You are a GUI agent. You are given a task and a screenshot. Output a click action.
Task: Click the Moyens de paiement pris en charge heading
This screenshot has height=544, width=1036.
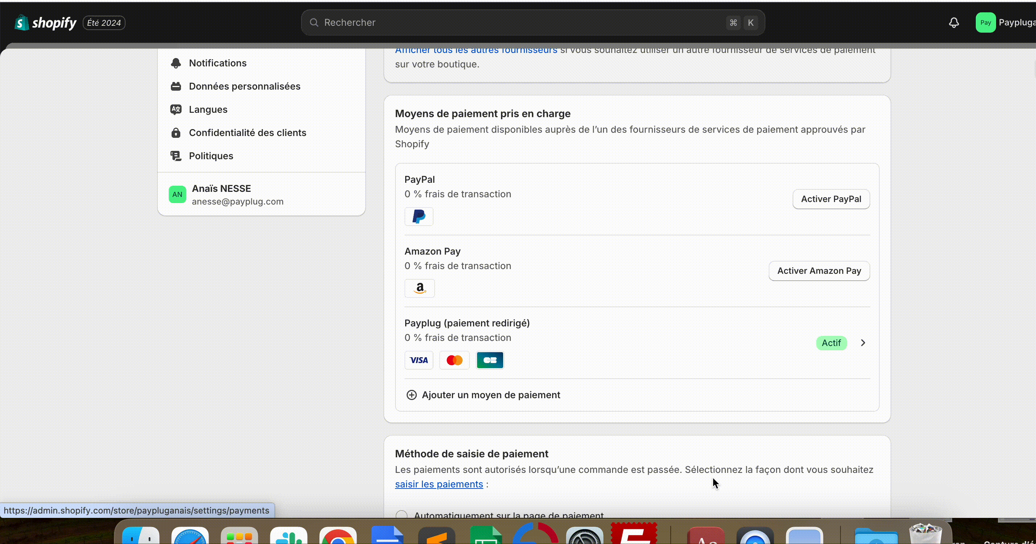482,114
